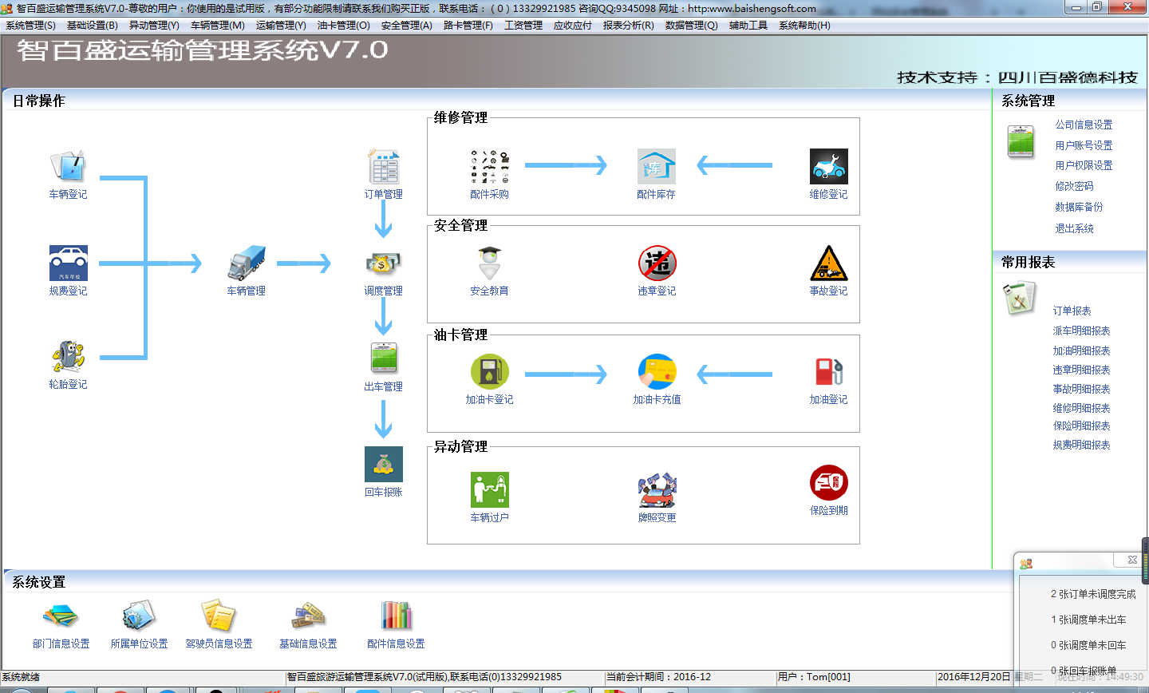The height and width of the screenshot is (693, 1149).
Task: Open the 运输管理(Y) menu
Action: click(x=281, y=26)
